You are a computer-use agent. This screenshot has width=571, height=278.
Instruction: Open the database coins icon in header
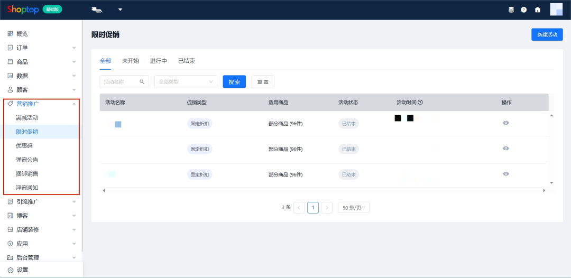tap(511, 10)
